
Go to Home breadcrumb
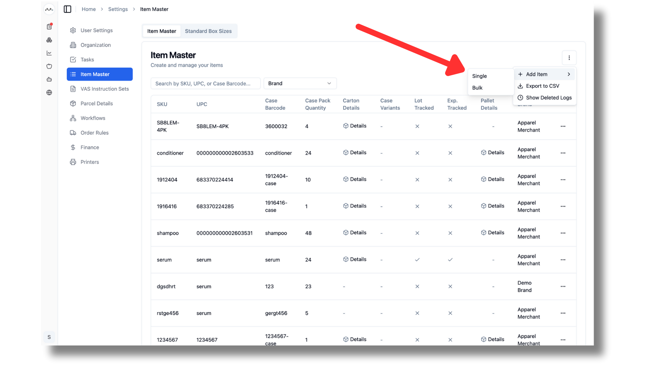click(x=89, y=9)
